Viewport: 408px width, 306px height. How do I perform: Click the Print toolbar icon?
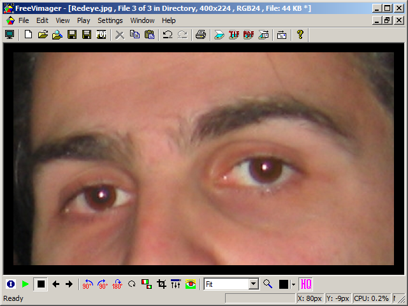(201, 34)
